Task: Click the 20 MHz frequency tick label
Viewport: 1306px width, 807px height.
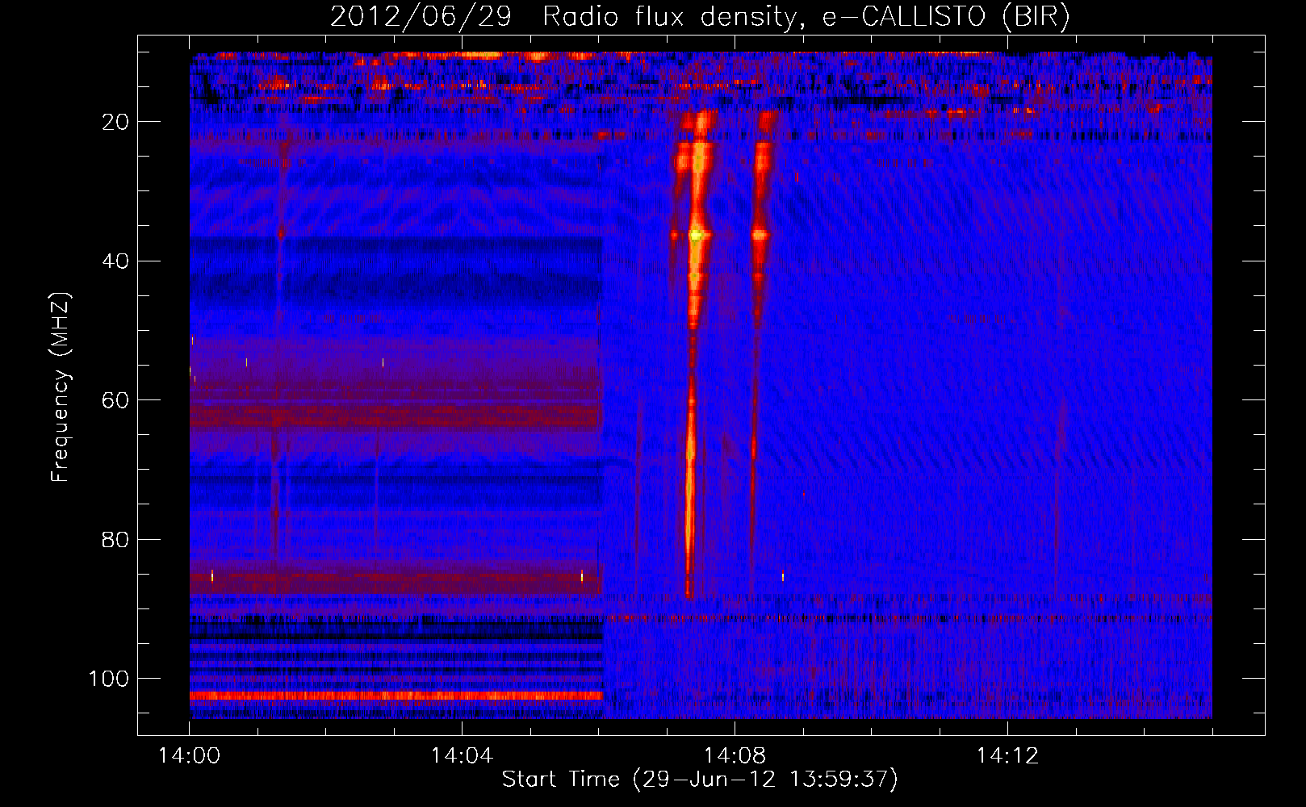Action: pos(116,122)
